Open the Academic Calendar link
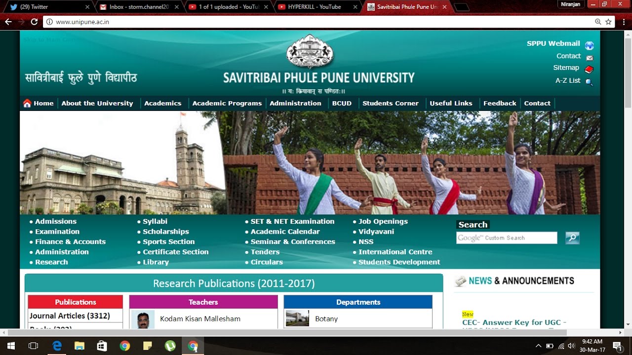 [285, 231]
